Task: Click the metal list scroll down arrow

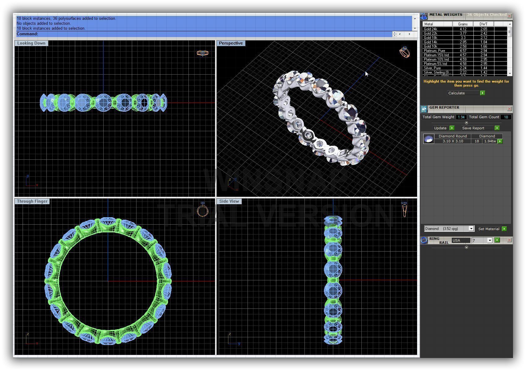Action: tap(510, 74)
